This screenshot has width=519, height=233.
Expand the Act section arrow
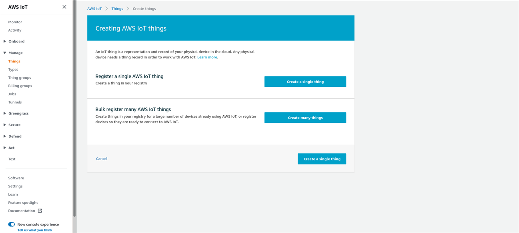[5, 148]
